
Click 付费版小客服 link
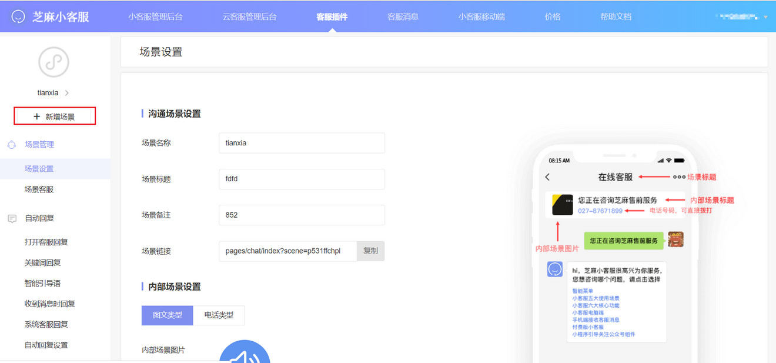[588, 327]
